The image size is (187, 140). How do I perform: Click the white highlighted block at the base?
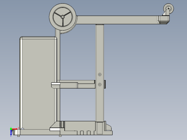(55, 129)
